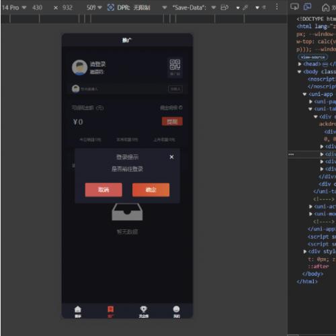
Task: Open DevTools more options menu
Action: pos(277,7)
